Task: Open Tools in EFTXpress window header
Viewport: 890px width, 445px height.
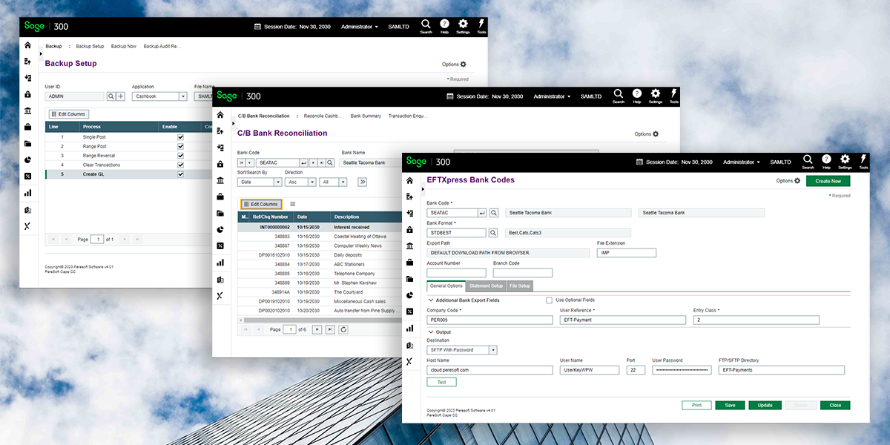Action: 863,161
